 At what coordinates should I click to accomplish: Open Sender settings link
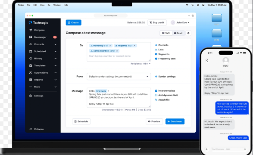pos(166,77)
